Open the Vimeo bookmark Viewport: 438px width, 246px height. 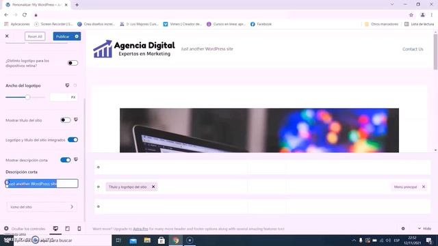pos(183,25)
